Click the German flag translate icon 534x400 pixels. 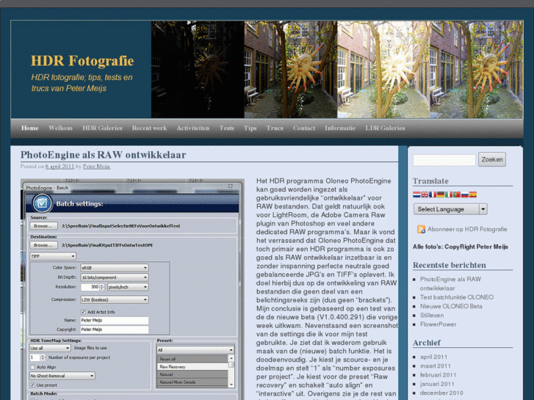click(441, 194)
